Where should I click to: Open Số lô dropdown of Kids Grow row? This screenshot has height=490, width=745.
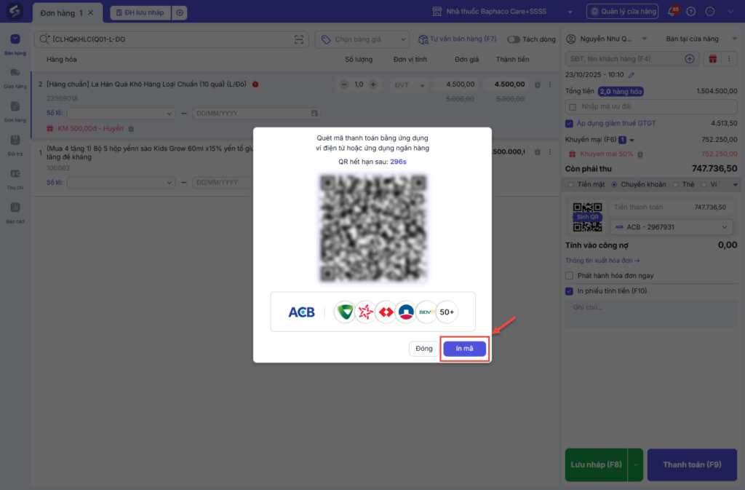(x=121, y=183)
